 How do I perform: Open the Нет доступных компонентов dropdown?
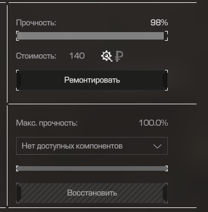coord(92,146)
